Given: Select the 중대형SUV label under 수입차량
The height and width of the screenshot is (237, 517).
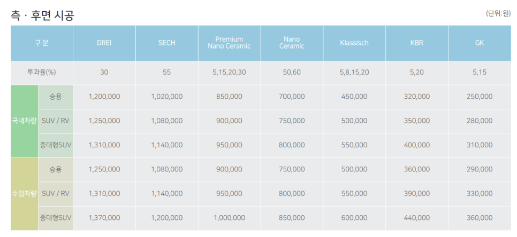Looking at the screenshot, I should click(x=56, y=218).
